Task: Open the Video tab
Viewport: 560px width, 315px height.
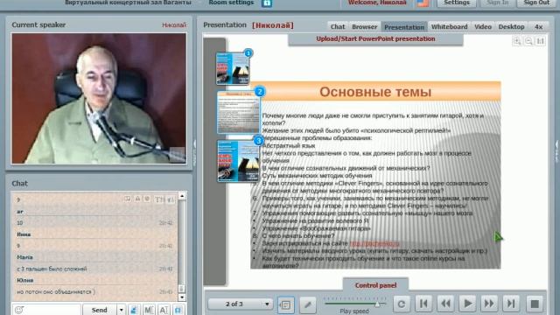Action: pyautogui.click(x=483, y=27)
